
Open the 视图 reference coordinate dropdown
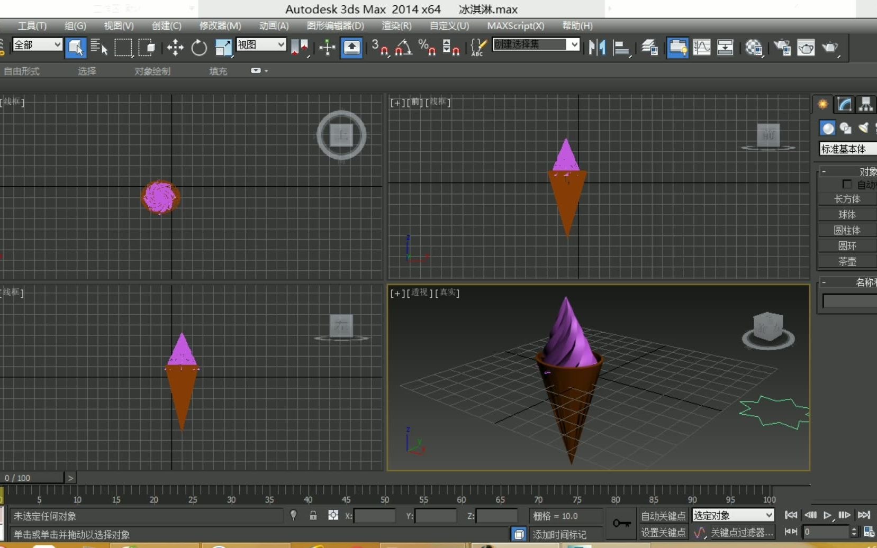261,45
